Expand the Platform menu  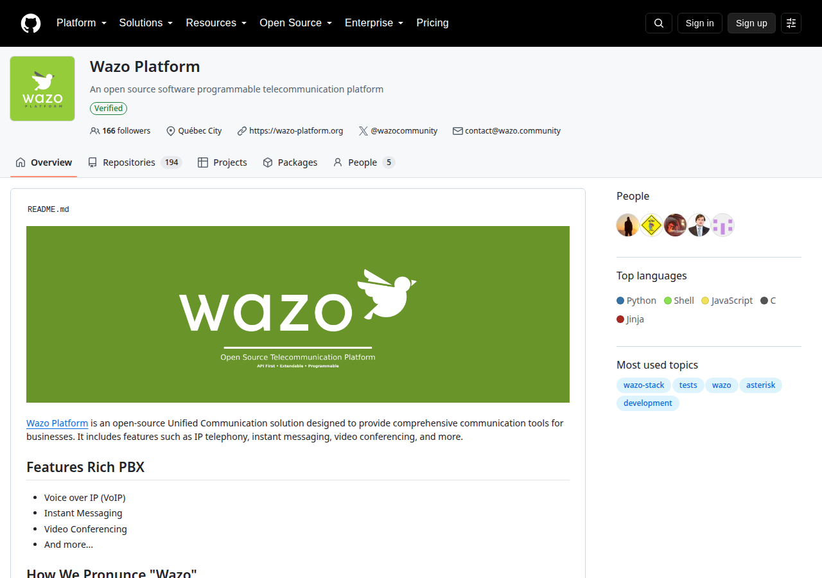point(82,23)
